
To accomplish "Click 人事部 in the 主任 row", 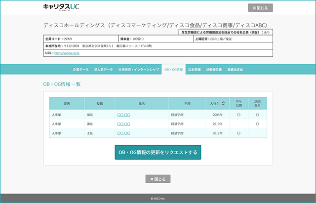I will 56,133.
